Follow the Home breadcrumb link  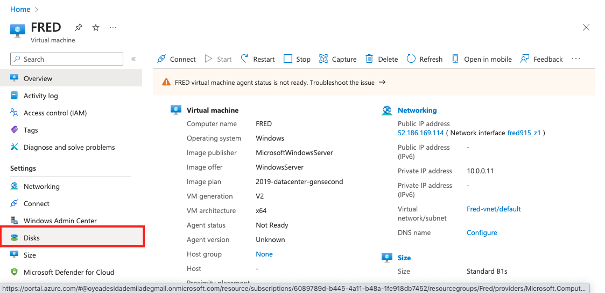[x=20, y=9]
